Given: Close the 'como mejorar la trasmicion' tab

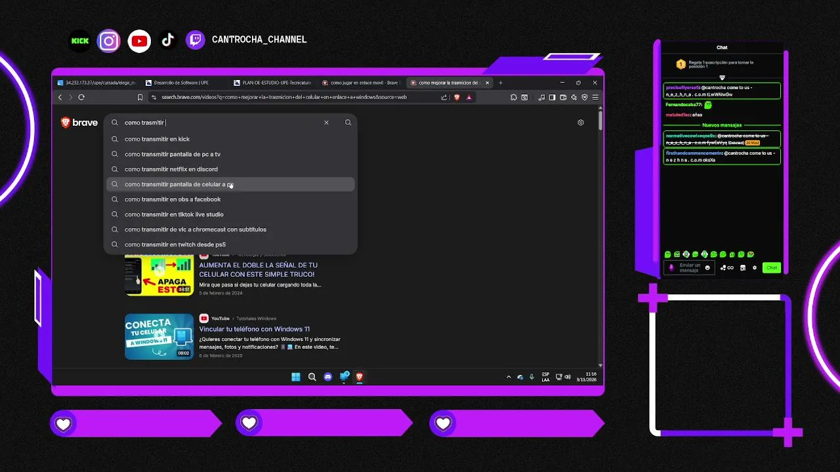Looking at the screenshot, I should point(487,83).
